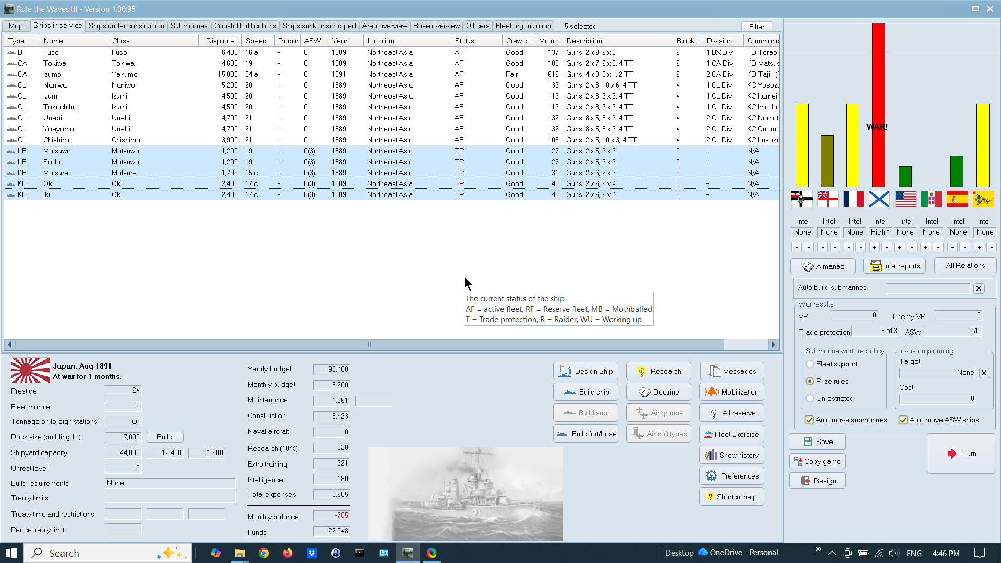This screenshot has width=1001, height=563.
Task: Click the British white ensign flag
Action: pyautogui.click(x=828, y=199)
